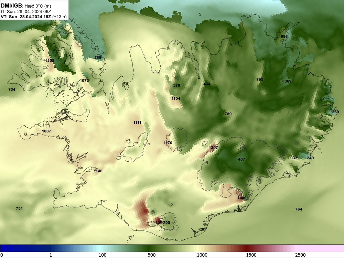Click the 570 label in the north
The width and height of the screenshot is (344, 258).
coord(176,85)
